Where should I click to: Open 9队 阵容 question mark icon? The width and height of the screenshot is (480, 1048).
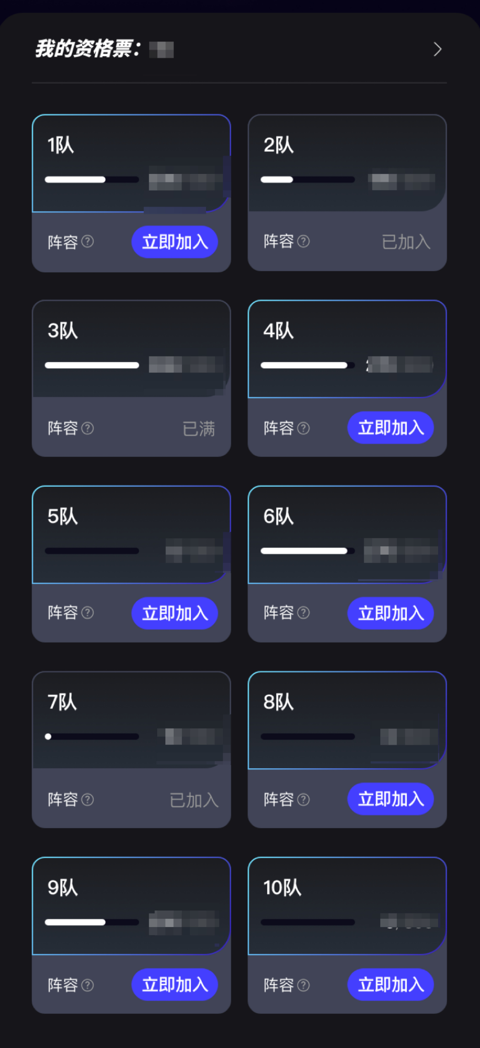88,985
